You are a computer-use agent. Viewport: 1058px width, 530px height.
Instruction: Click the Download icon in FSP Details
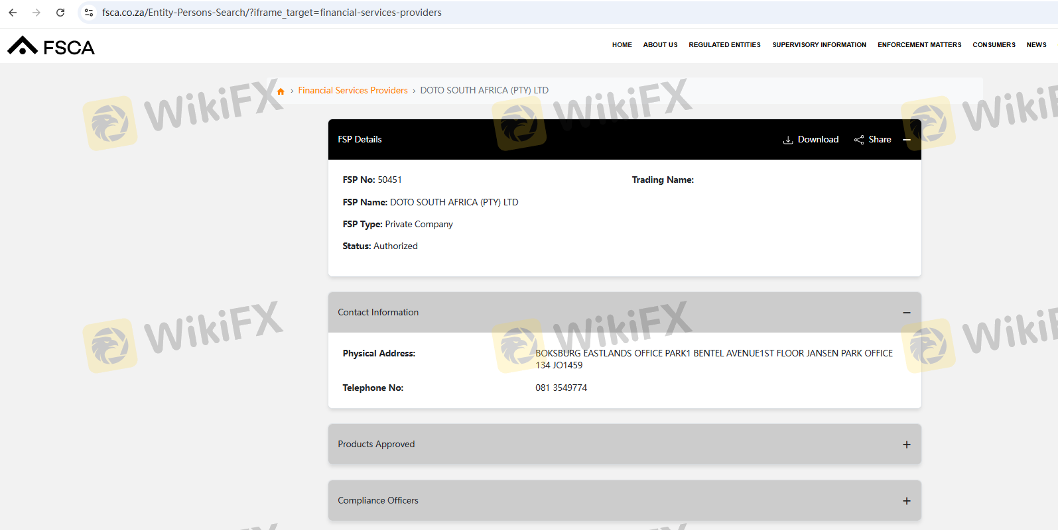click(788, 140)
